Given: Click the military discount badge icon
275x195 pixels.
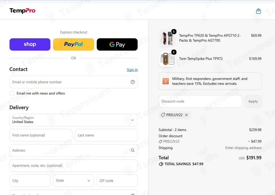Looking at the screenshot, I should tap(166, 81).
